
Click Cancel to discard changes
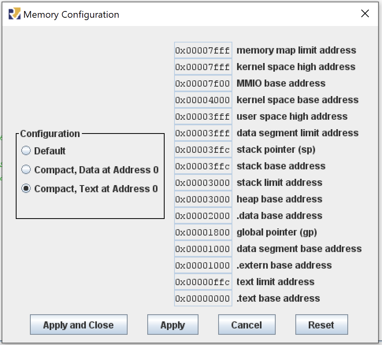pos(247,324)
